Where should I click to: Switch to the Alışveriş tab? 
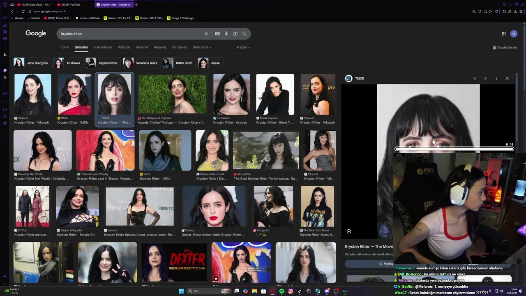(160, 47)
